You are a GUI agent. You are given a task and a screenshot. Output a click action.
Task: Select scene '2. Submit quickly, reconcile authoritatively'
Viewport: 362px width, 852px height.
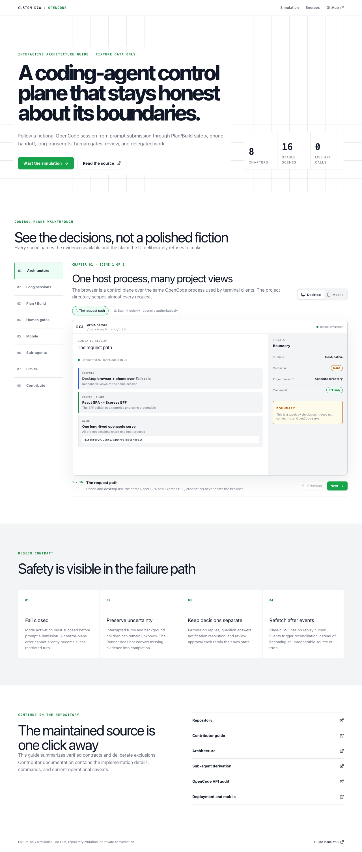146,311
